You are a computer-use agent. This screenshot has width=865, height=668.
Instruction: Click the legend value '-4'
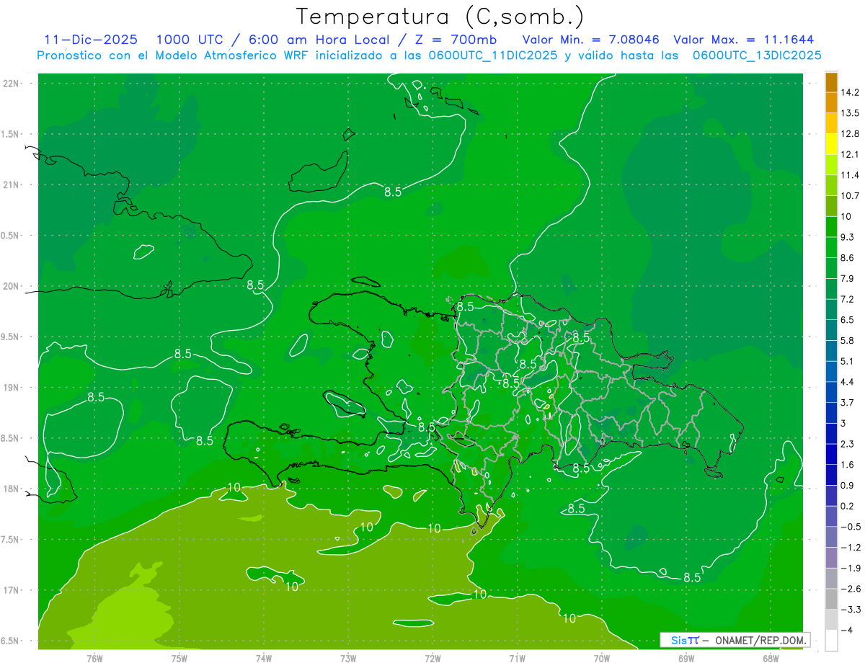pos(846,631)
